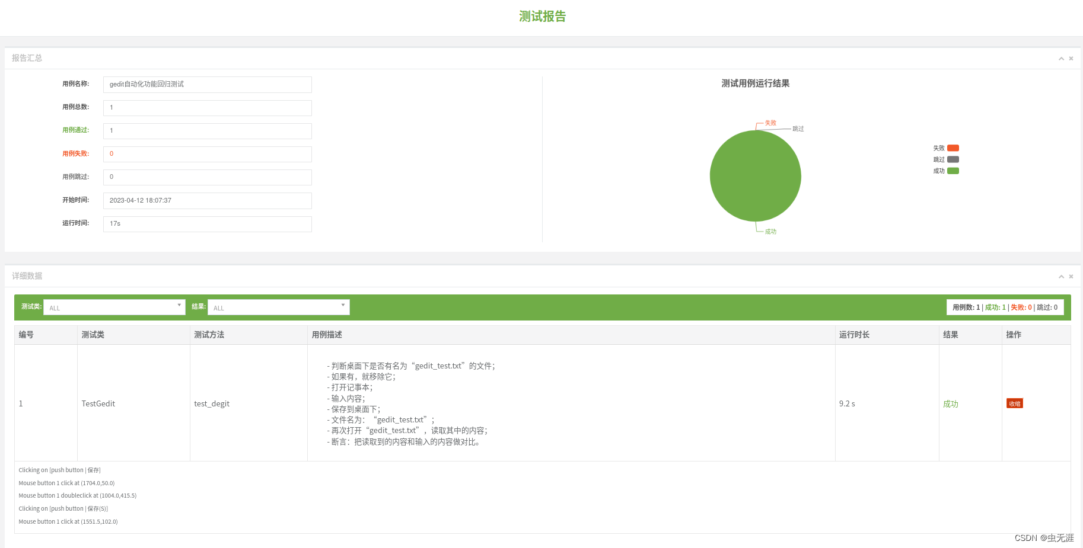1083x548 pixels.
Task: Click the 用例名称 input field
Action: coord(208,84)
